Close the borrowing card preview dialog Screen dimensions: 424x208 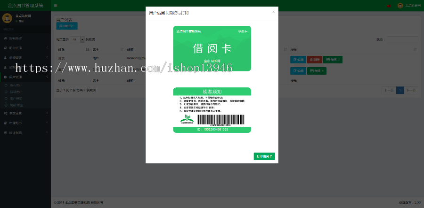click(273, 12)
